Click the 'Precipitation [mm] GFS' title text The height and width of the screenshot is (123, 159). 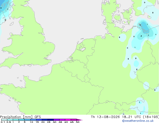tap(20, 117)
